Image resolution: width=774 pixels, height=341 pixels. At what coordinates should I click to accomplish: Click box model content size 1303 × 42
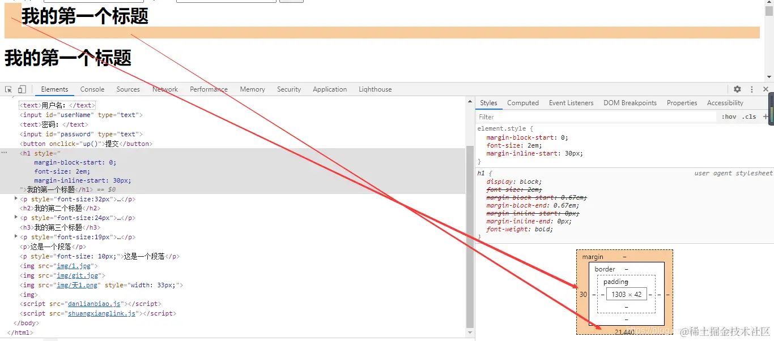pyautogui.click(x=626, y=294)
